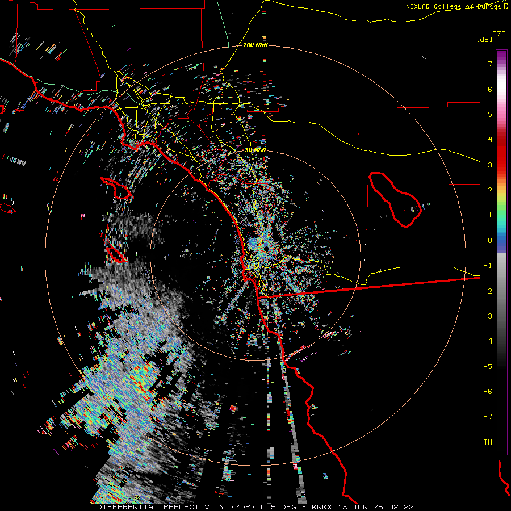Viewport: 511px width, 511px height.
Task: Click the -5 value on the color scale
Action: click(488, 367)
